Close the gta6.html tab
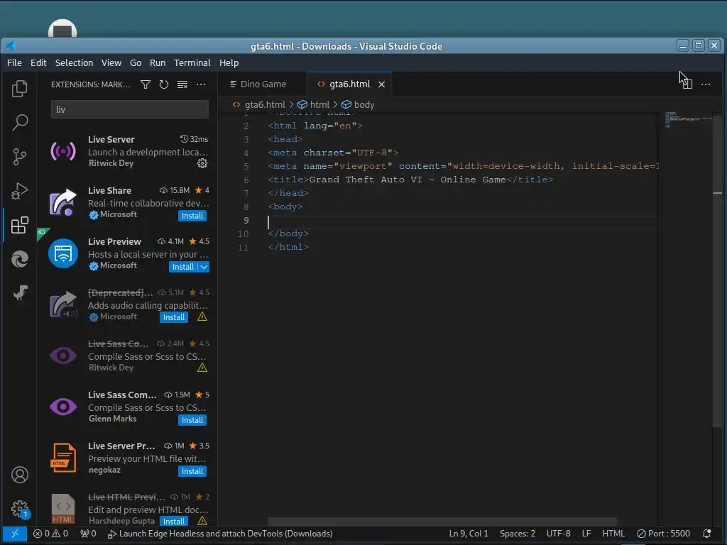 point(381,84)
